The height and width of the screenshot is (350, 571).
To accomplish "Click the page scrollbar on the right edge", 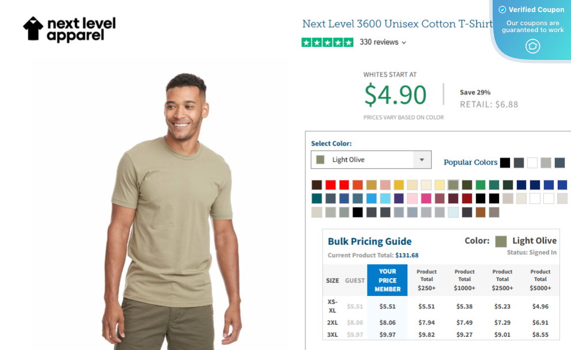I will 568,173.
